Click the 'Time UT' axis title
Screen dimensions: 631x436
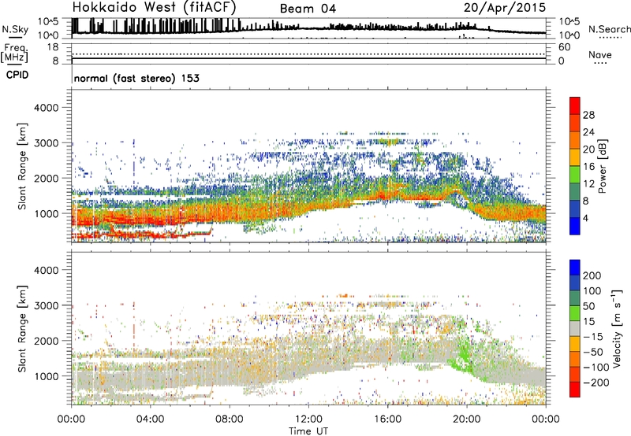coord(308,431)
